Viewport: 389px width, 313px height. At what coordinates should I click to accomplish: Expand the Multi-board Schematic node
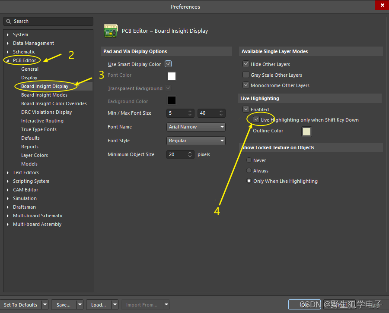tap(8, 216)
